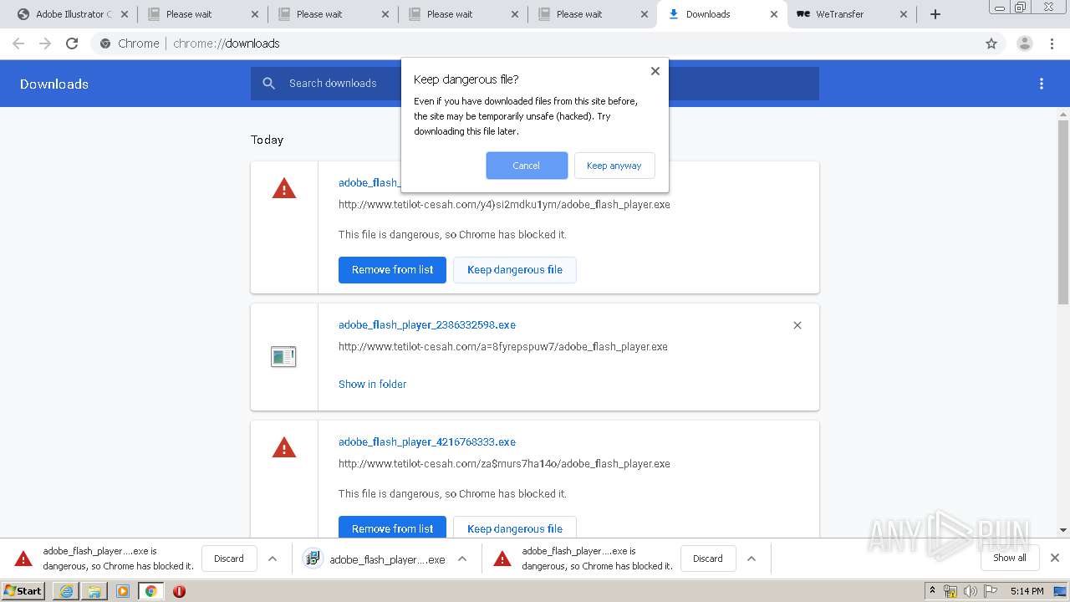Open Windows Media Player from taskbar
Screen dimensions: 1070x602
123,591
